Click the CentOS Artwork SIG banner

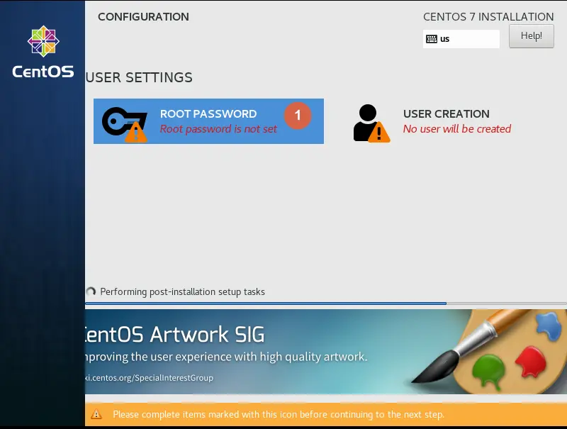coord(326,351)
